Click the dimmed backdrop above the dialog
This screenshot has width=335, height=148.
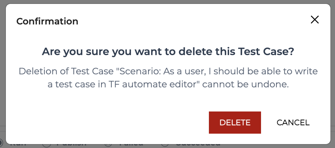[x=167, y=2]
